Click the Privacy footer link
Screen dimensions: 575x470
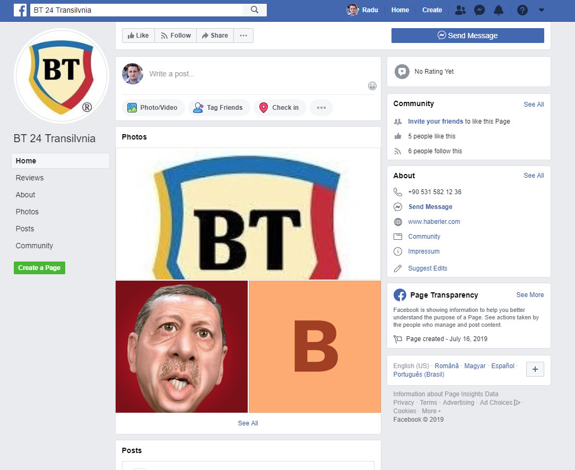404,403
